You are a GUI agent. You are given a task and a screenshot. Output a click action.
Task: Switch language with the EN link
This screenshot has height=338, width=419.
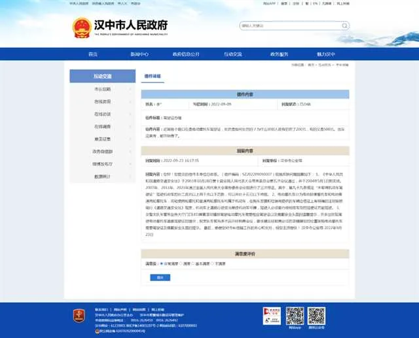[316, 3]
